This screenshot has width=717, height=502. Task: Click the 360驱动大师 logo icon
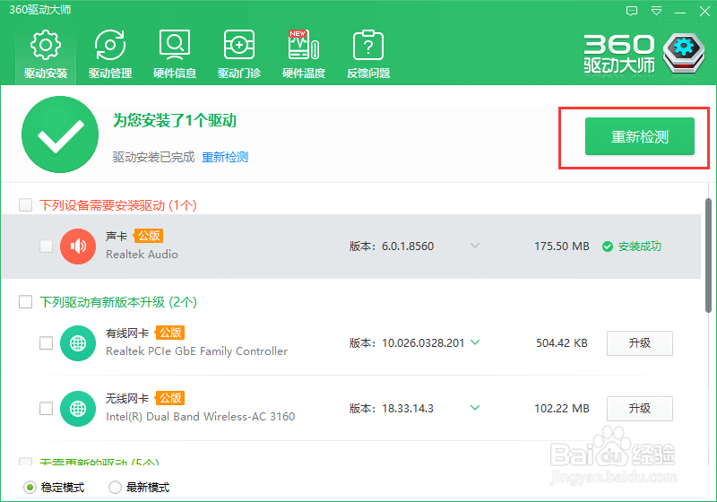point(684,53)
